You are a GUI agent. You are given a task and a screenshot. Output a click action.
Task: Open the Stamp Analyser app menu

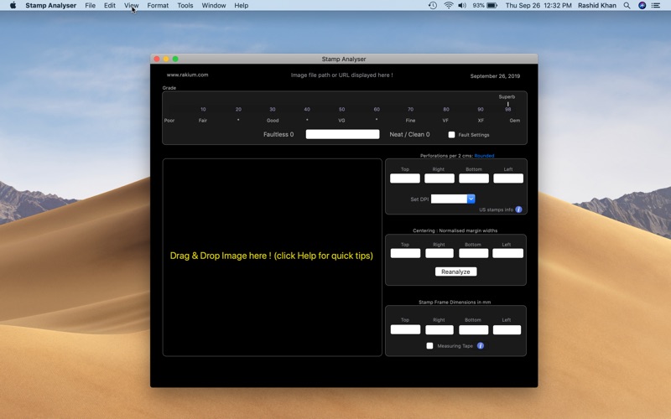point(50,6)
